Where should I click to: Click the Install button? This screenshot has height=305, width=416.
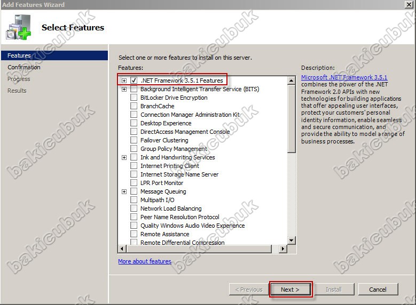(334, 290)
